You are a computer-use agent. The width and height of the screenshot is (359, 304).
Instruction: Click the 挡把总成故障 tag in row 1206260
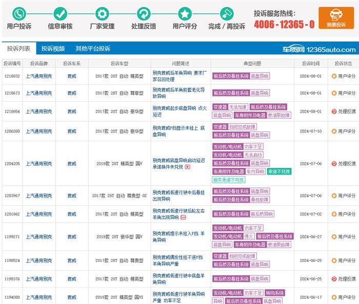tap(242, 127)
